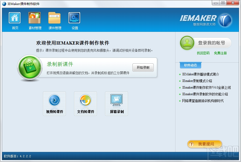Open 网络课堂造就培训机构新时代 news item
The image size is (241, 162).
203,101
